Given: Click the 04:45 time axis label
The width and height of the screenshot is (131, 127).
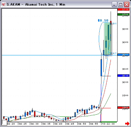Looking at the screenshot, I should [70, 124].
